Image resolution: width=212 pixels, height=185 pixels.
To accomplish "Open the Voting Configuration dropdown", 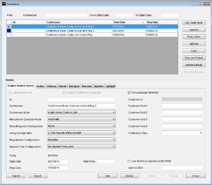I will (81, 133).
